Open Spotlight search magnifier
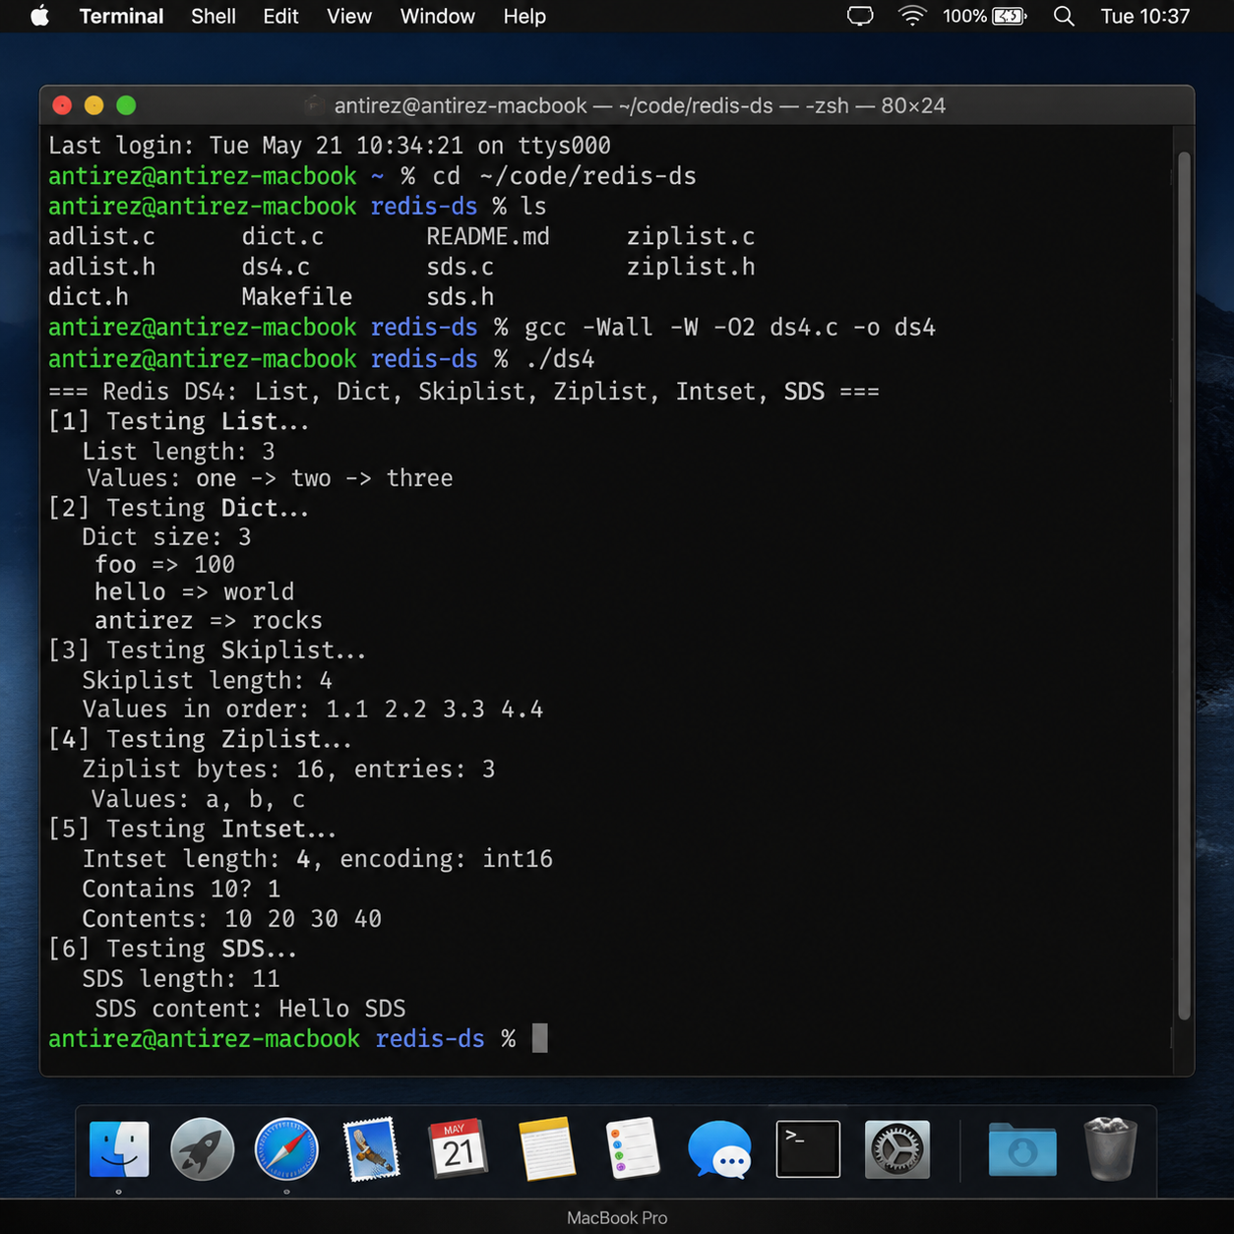 click(x=1064, y=16)
